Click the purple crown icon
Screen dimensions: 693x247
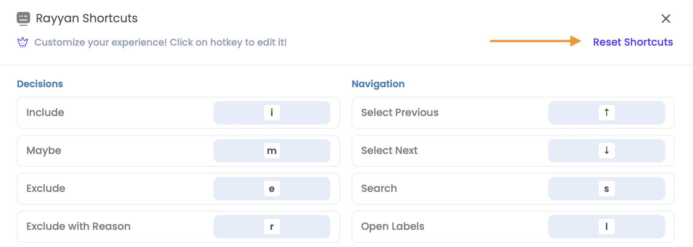pos(23,42)
